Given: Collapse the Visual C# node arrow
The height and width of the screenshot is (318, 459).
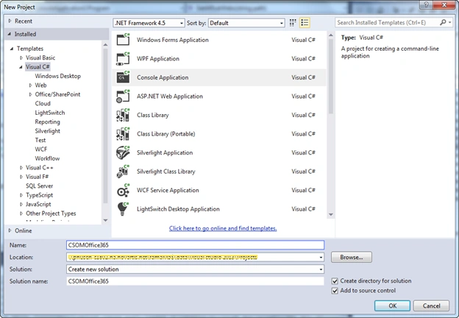Looking at the screenshot, I should click(x=21, y=67).
